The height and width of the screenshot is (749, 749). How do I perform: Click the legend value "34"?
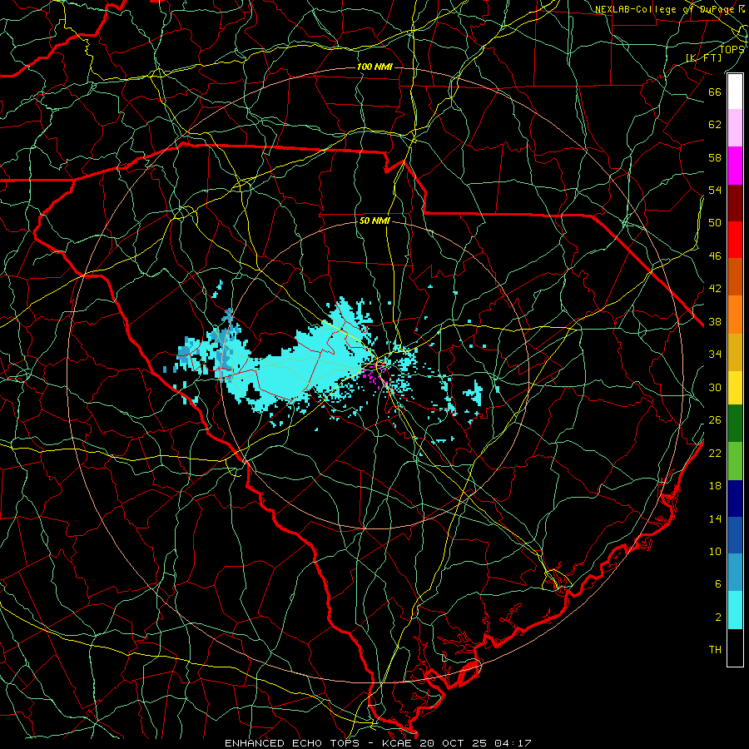click(x=715, y=355)
